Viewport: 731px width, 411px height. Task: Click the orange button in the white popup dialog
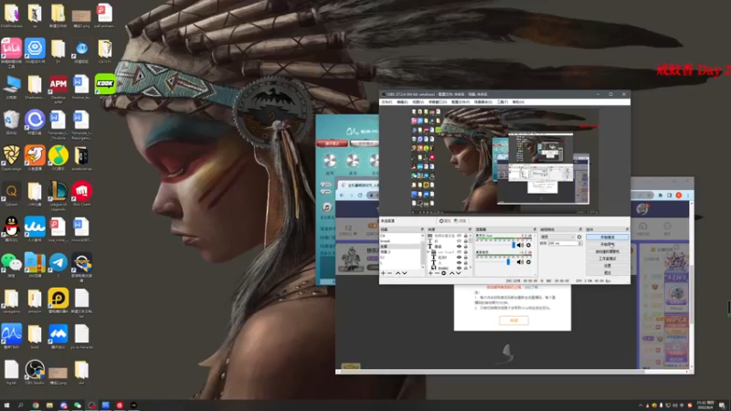[514, 321]
